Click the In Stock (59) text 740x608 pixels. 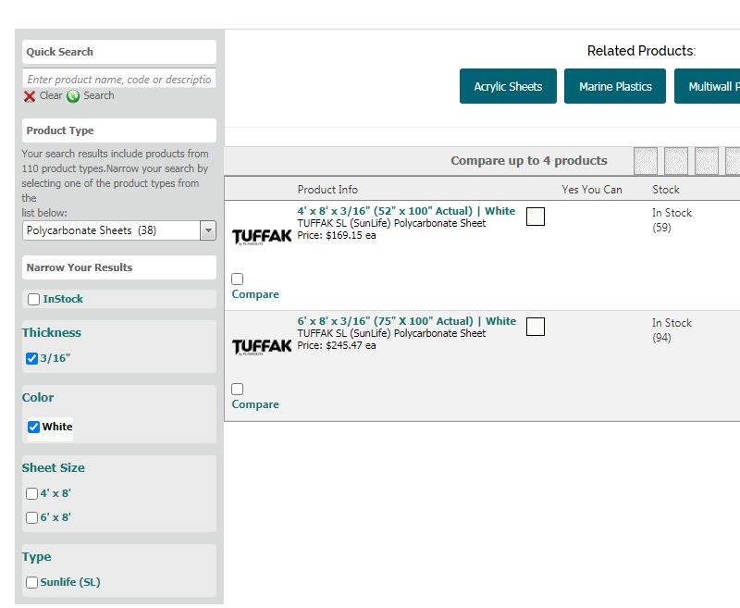pyautogui.click(x=672, y=220)
